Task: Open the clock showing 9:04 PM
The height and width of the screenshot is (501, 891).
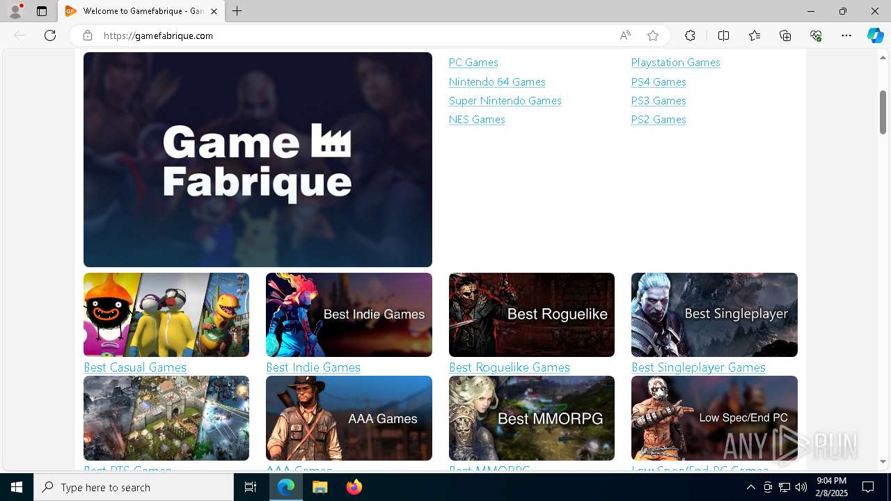Action: (x=831, y=487)
